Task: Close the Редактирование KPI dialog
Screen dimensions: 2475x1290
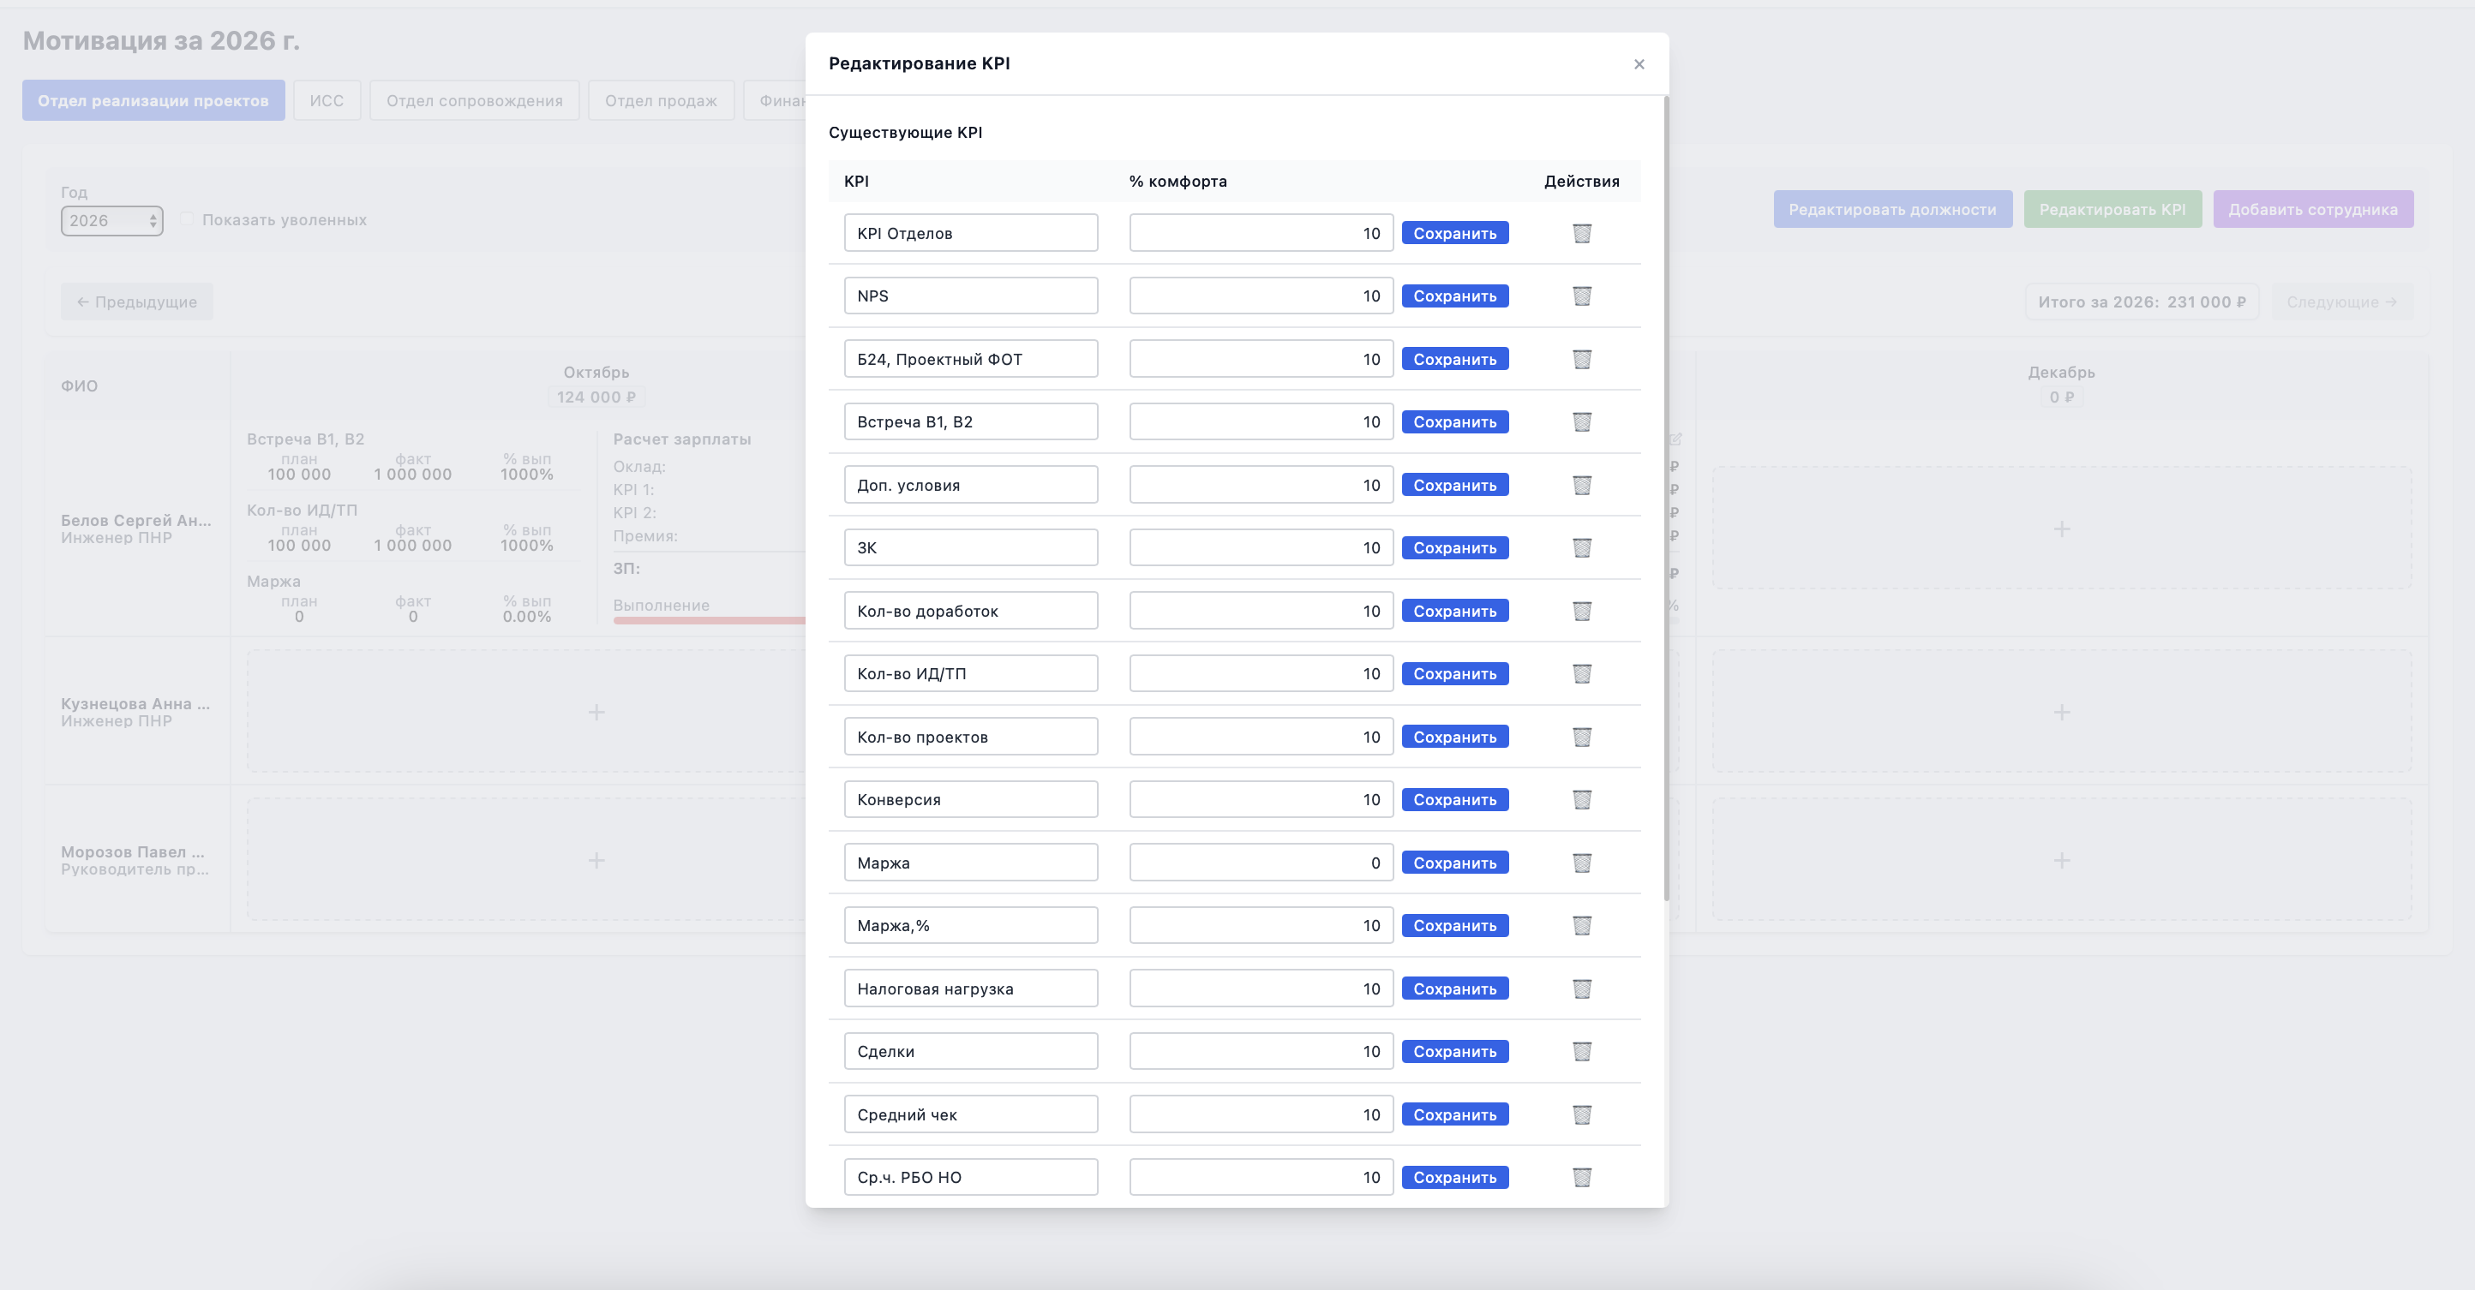Action: (1639, 64)
